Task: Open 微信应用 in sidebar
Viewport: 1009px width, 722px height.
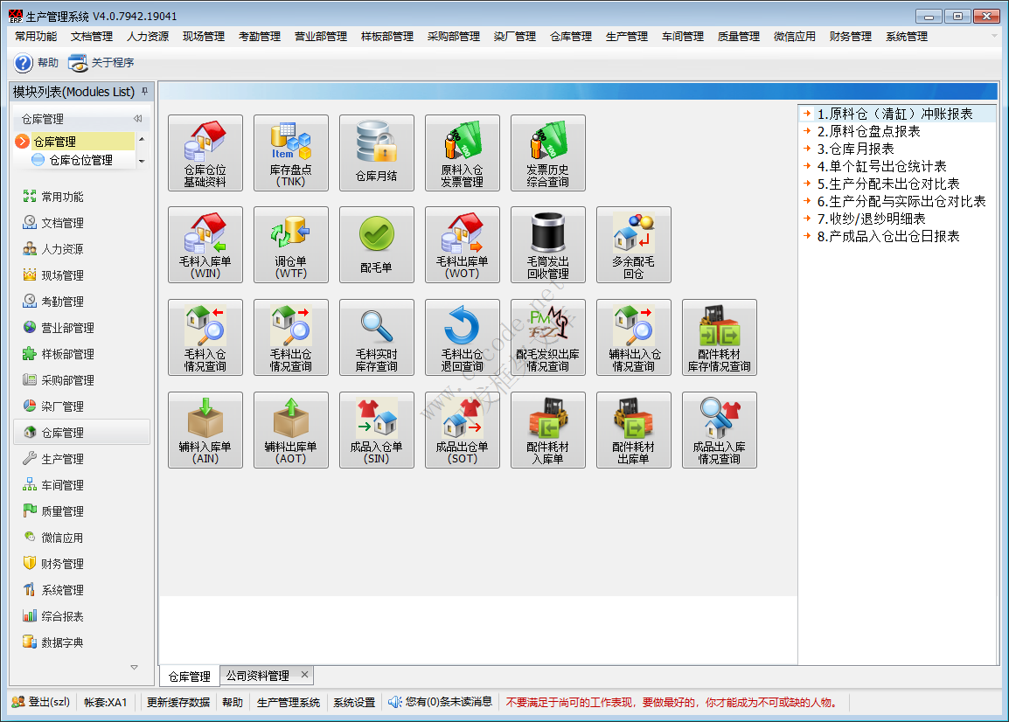Action: pyautogui.click(x=62, y=538)
